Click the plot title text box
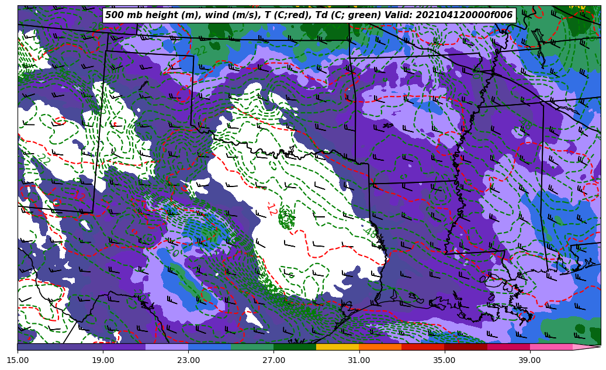606x370 pixels. [309, 15]
